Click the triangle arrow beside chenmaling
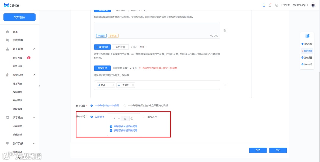 (308, 5)
